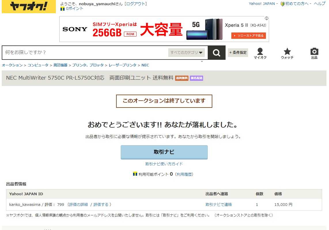Click the 評価する link
Screen dimensions: 329x230
(101, 204)
